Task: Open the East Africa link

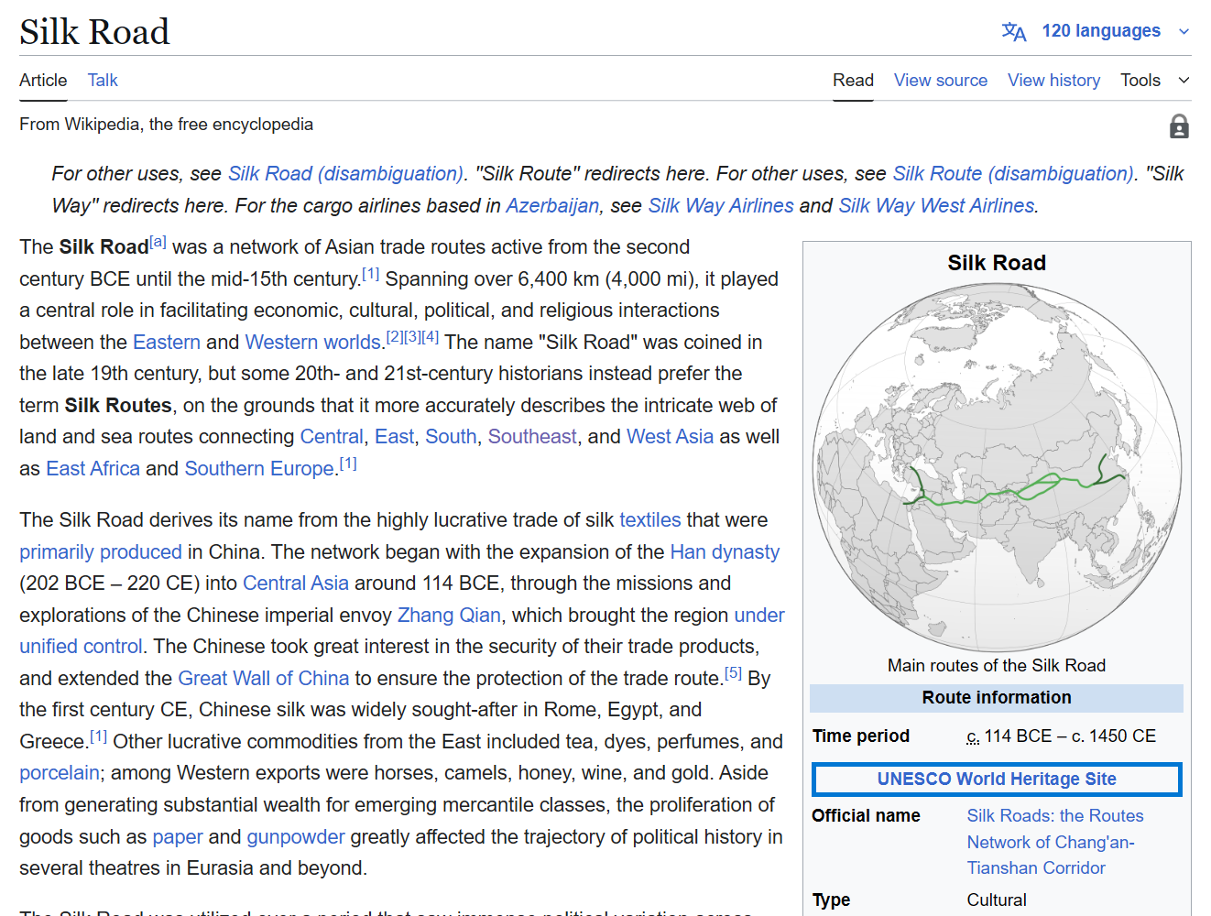Action: tap(93, 469)
